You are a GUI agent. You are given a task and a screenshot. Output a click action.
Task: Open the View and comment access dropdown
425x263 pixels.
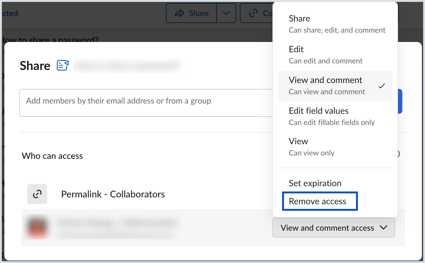click(334, 228)
